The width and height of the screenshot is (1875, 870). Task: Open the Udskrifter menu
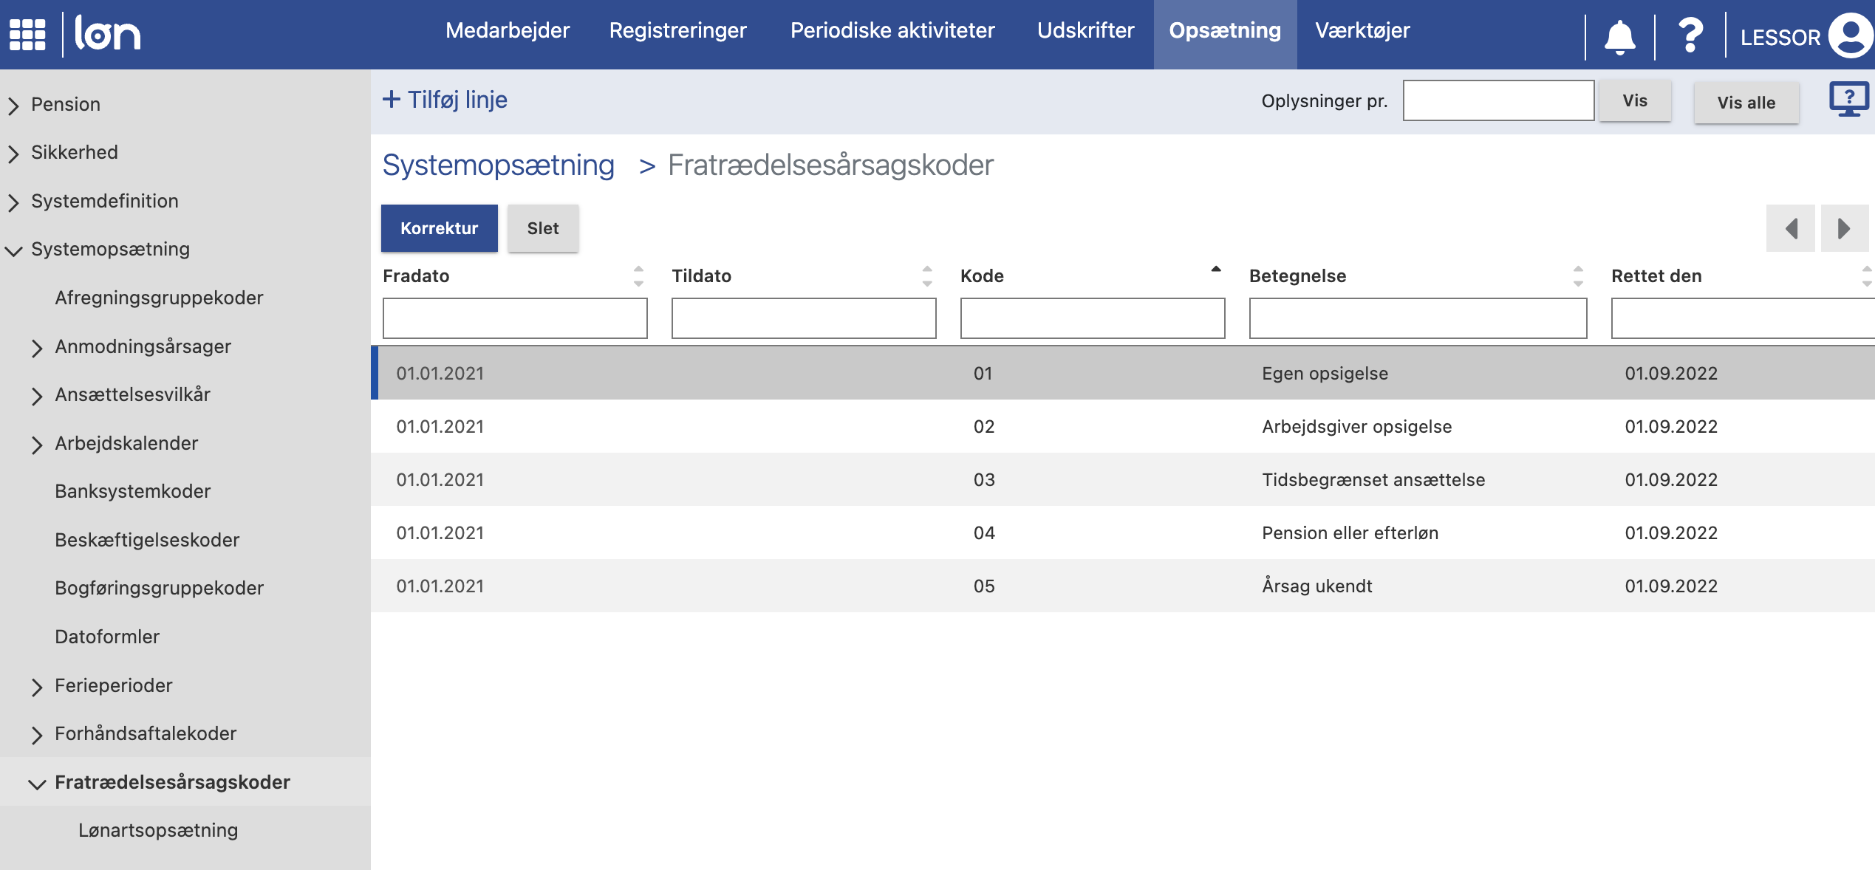click(1086, 30)
